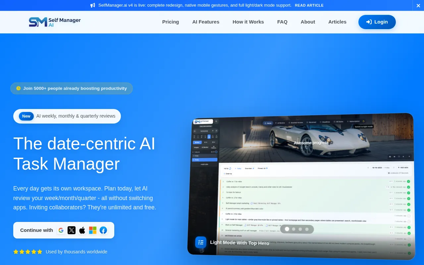Click the five-star rating icons
The width and height of the screenshot is (424, 265).
[x=28, y=252]
